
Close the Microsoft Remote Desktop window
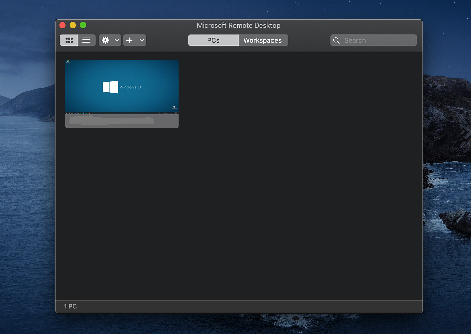click(63, 25)
